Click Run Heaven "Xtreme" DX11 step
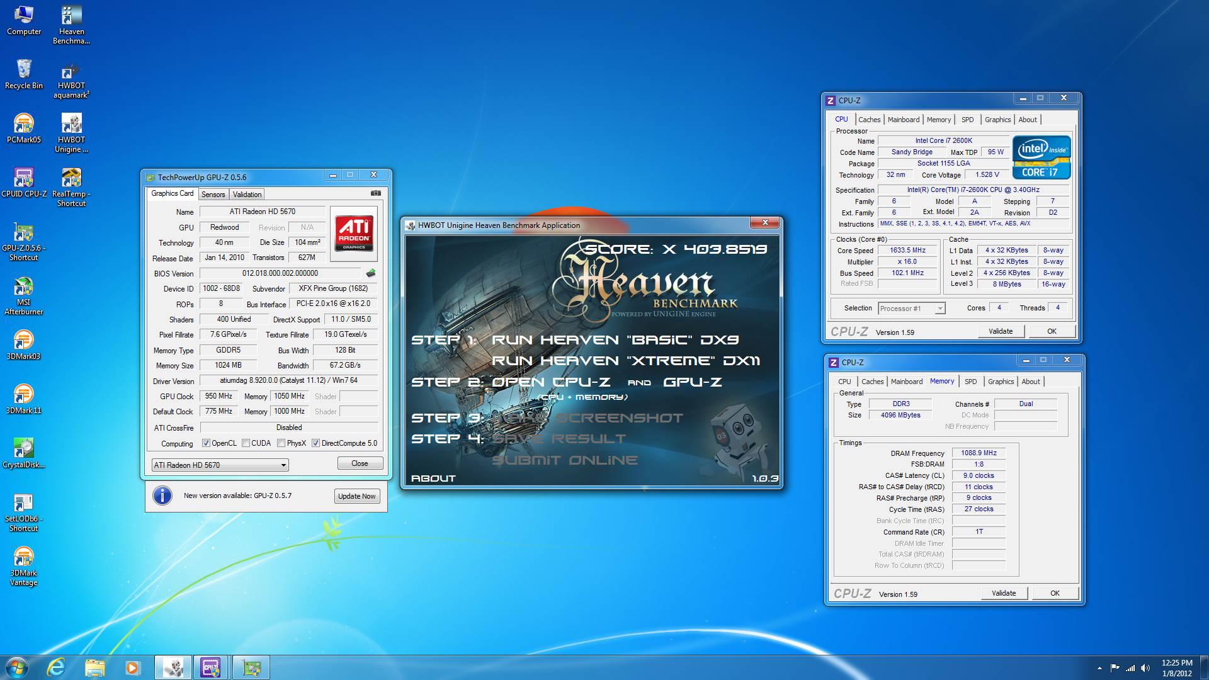The height and width of the screenshot is (680, 1209). click(x=626, y=361)
